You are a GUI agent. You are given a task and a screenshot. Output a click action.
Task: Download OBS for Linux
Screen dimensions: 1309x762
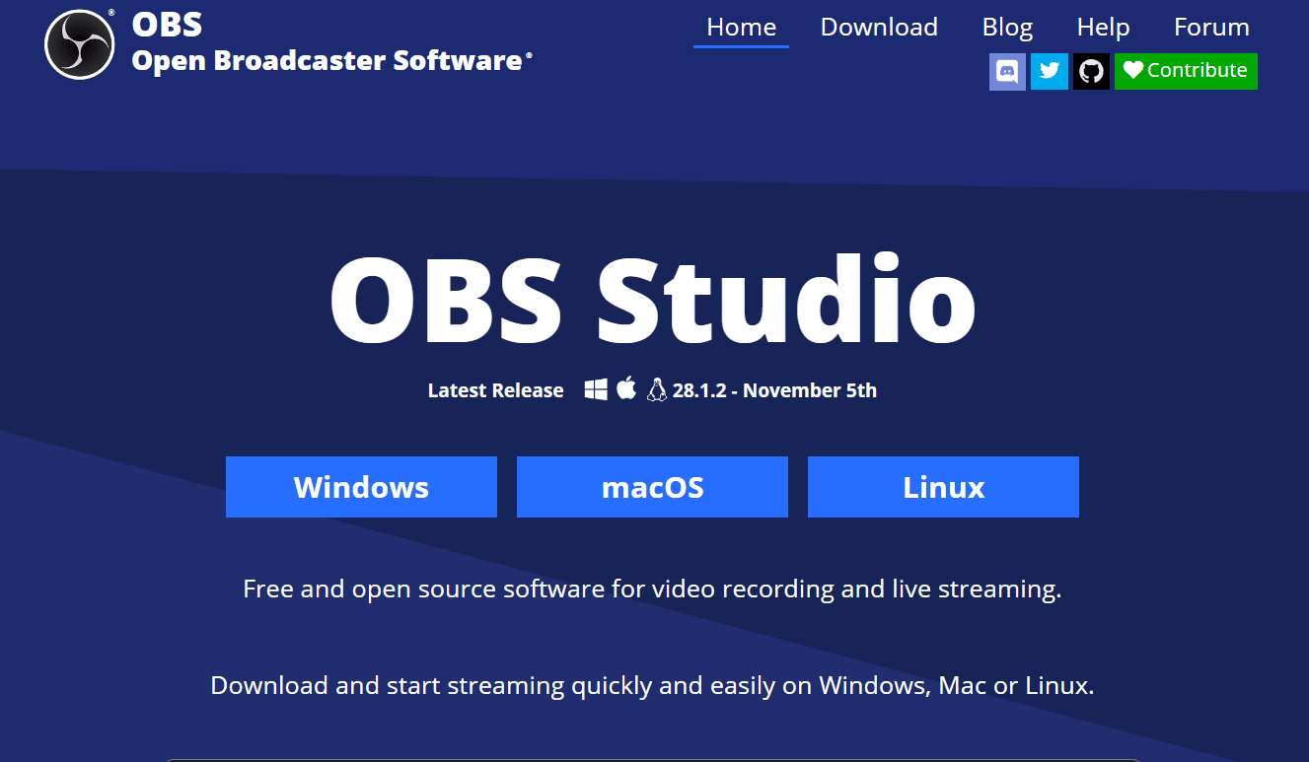[943, 486]
